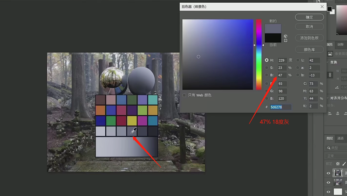Switch to the 通道 channels tab
This screenshot has width=347, height=196.
(340, 138)
